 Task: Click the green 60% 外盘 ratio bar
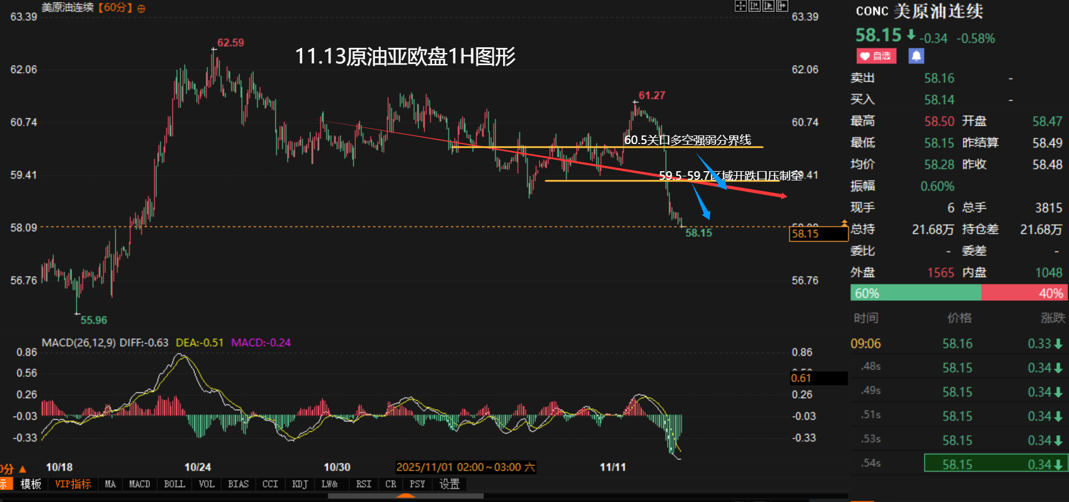pyautogui.click(x=915, y=293)
